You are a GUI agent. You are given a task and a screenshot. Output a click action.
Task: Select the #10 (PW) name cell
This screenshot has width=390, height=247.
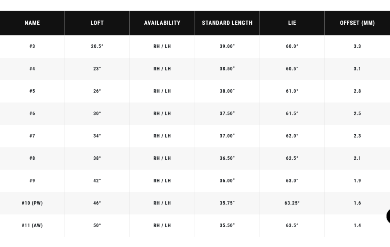click(32, 203)
